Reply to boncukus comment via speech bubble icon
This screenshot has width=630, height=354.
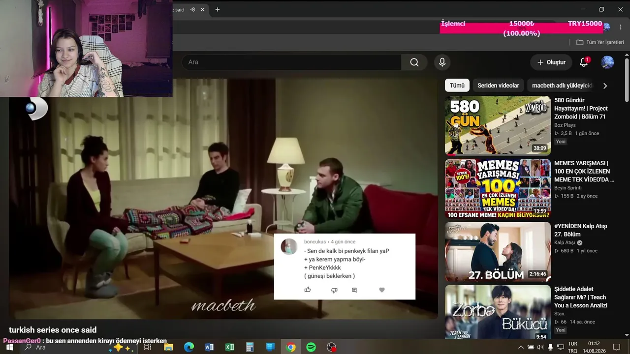(354, 290)
